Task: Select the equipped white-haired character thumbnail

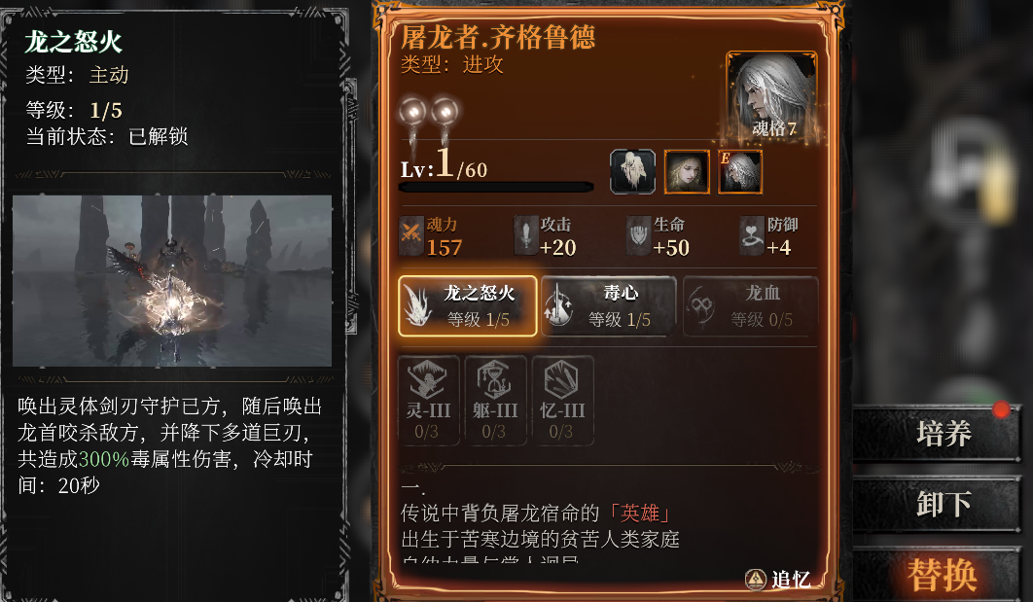Action: [x=740, y=172]
